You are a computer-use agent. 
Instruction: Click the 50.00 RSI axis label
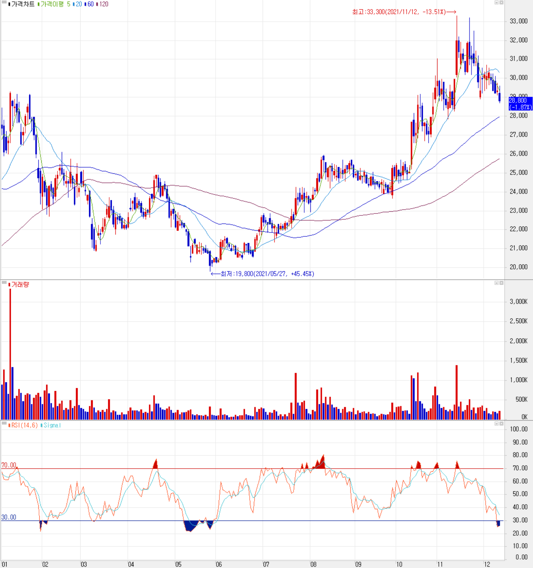pyautogui.click(x=520, y=494)
